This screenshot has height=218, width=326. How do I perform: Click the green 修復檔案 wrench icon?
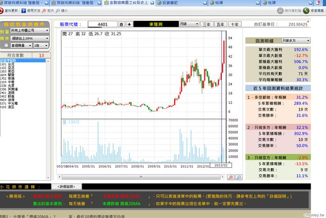point(306,11)
